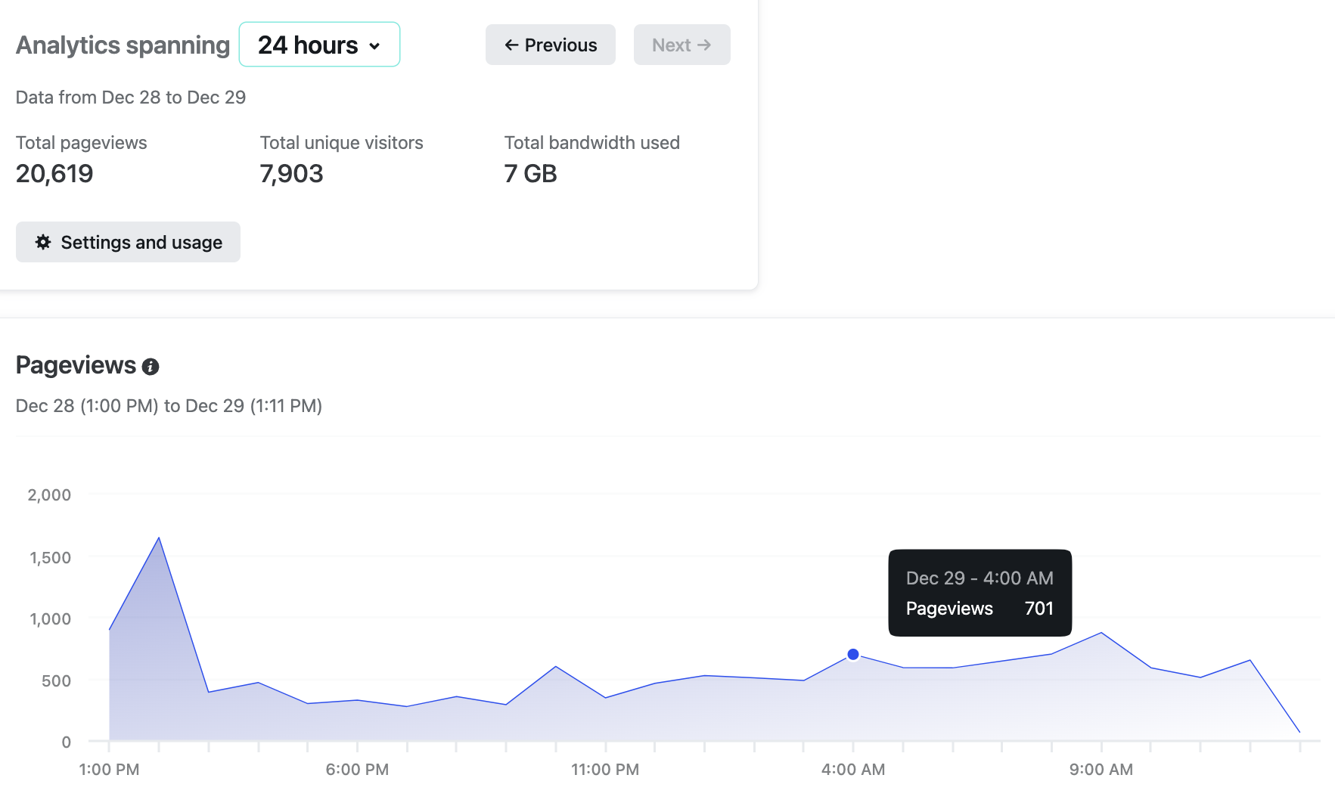Screen dimensions: 1335x809
Task: Click the 7,903 unique visitors value
Action: pyautogui.click(x=291, y=174)
